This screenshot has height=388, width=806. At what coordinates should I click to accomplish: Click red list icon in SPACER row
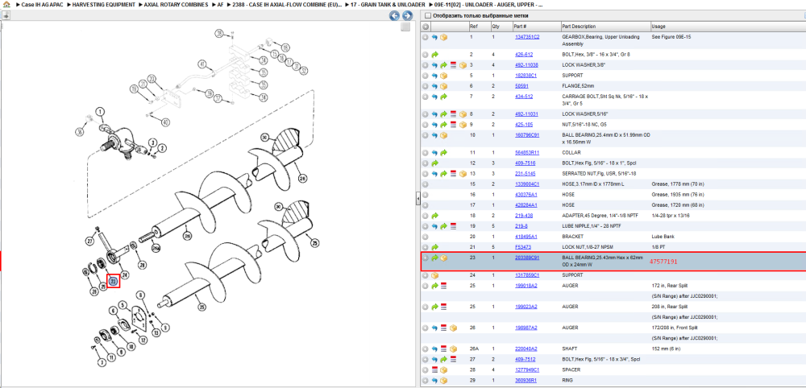[x=434, y=369]
